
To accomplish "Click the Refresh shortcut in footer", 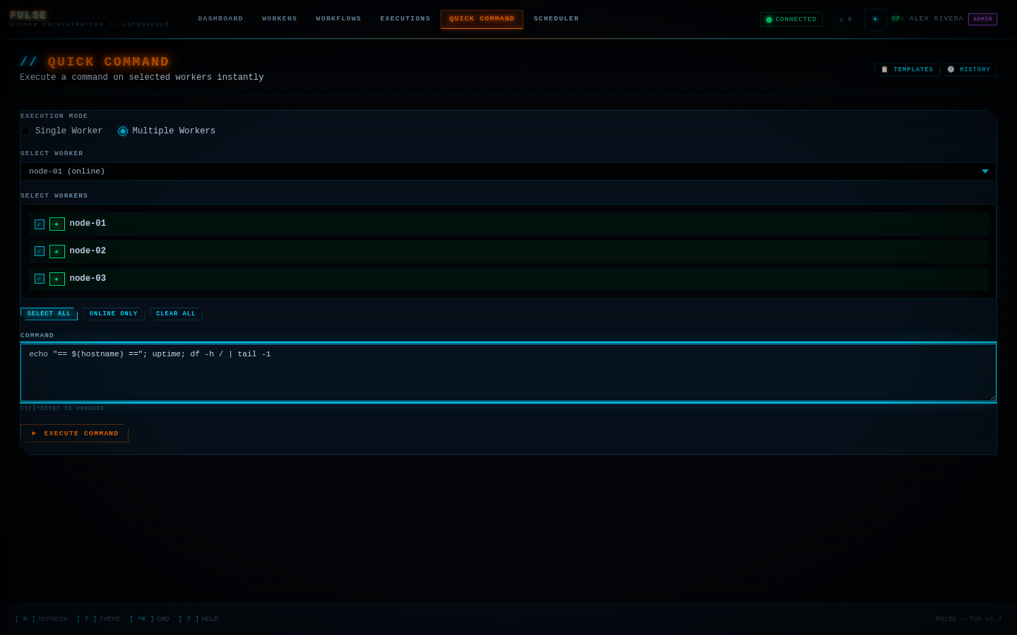I will click(41, 619).
